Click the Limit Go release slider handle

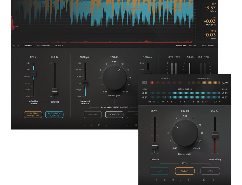pyautogui.click(x=155, y=145)
